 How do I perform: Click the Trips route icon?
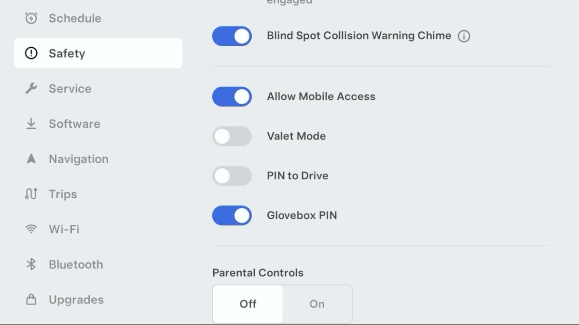[31, 194]
